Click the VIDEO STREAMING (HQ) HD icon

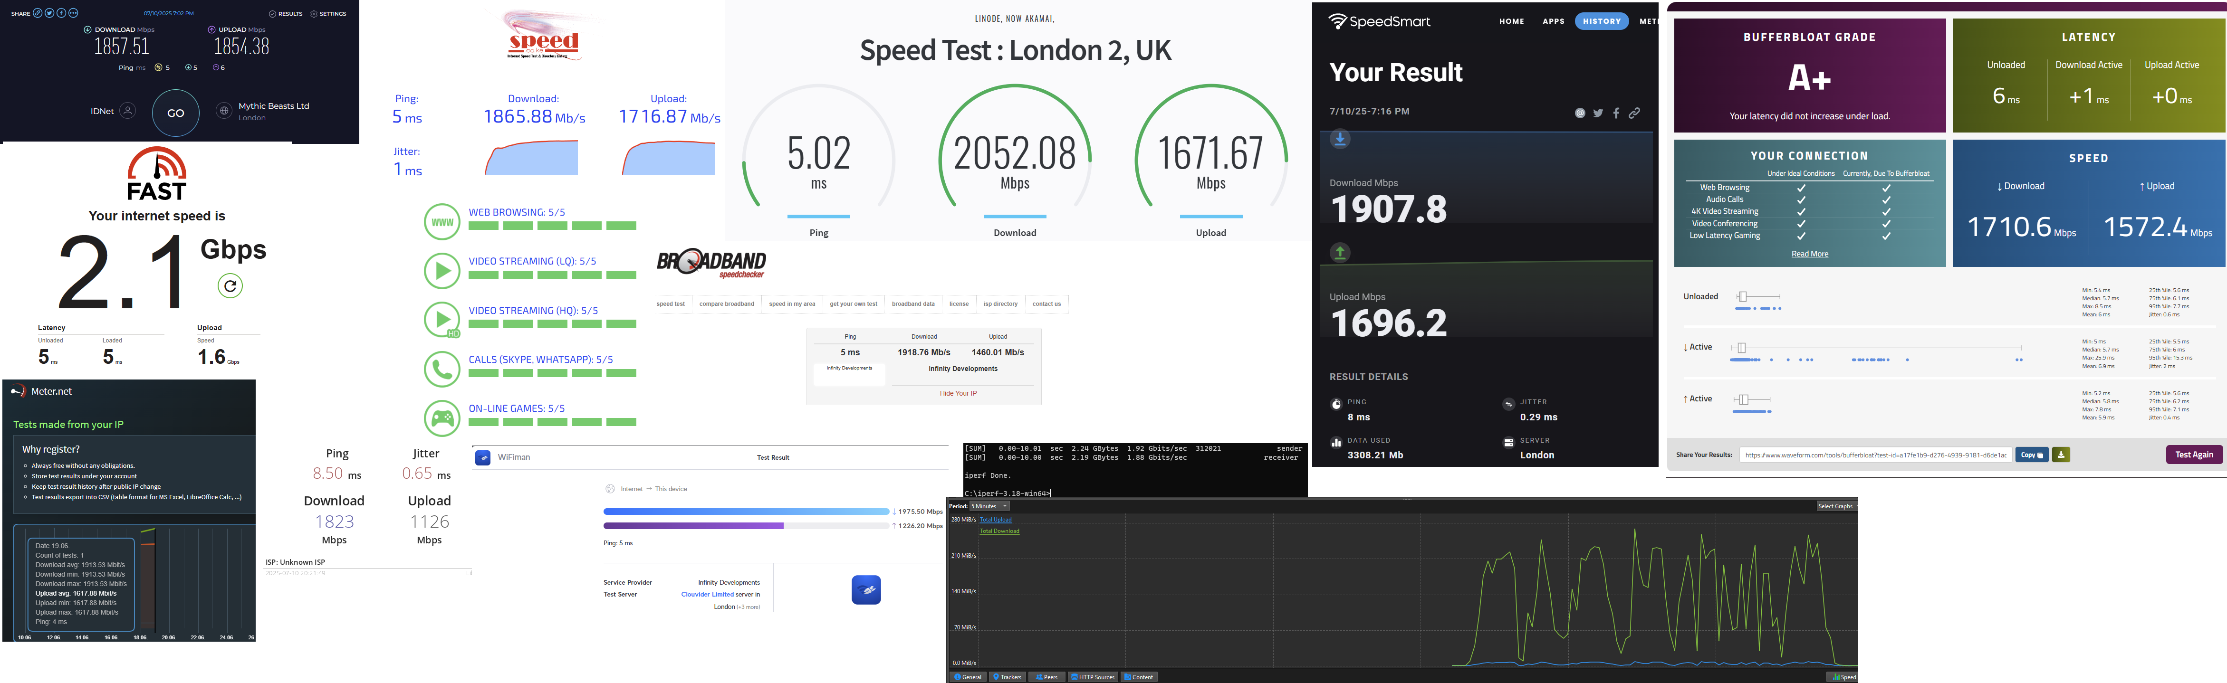442,320
